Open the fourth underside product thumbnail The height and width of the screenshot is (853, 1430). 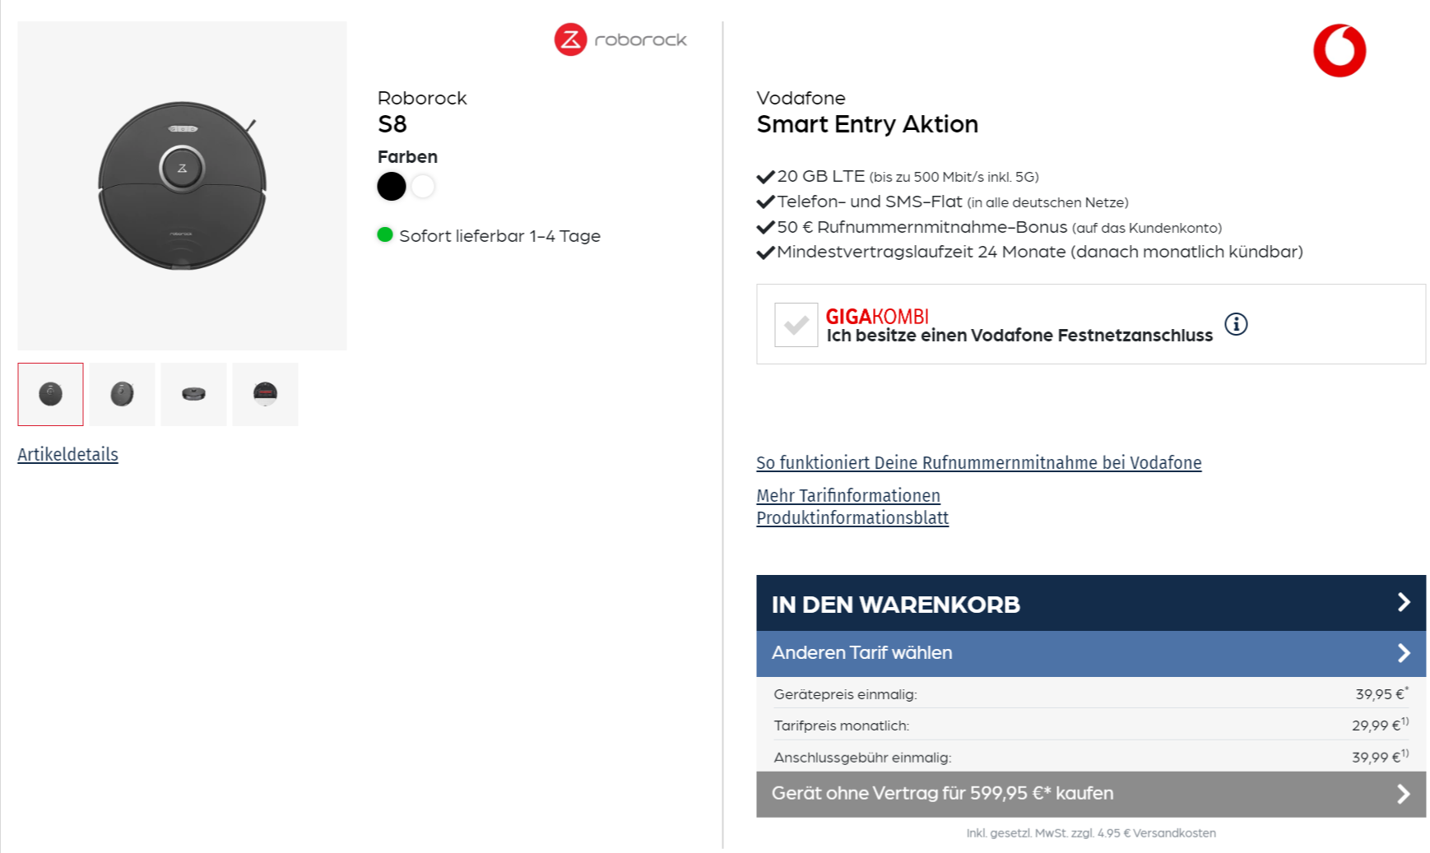pos(265,394)
